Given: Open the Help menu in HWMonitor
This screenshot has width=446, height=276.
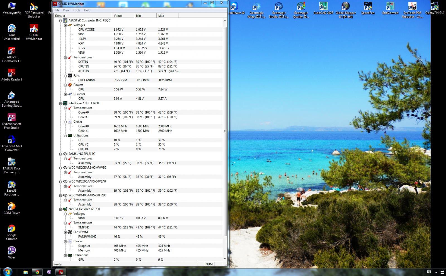Looking at the screenshot, I should [87, 10].
